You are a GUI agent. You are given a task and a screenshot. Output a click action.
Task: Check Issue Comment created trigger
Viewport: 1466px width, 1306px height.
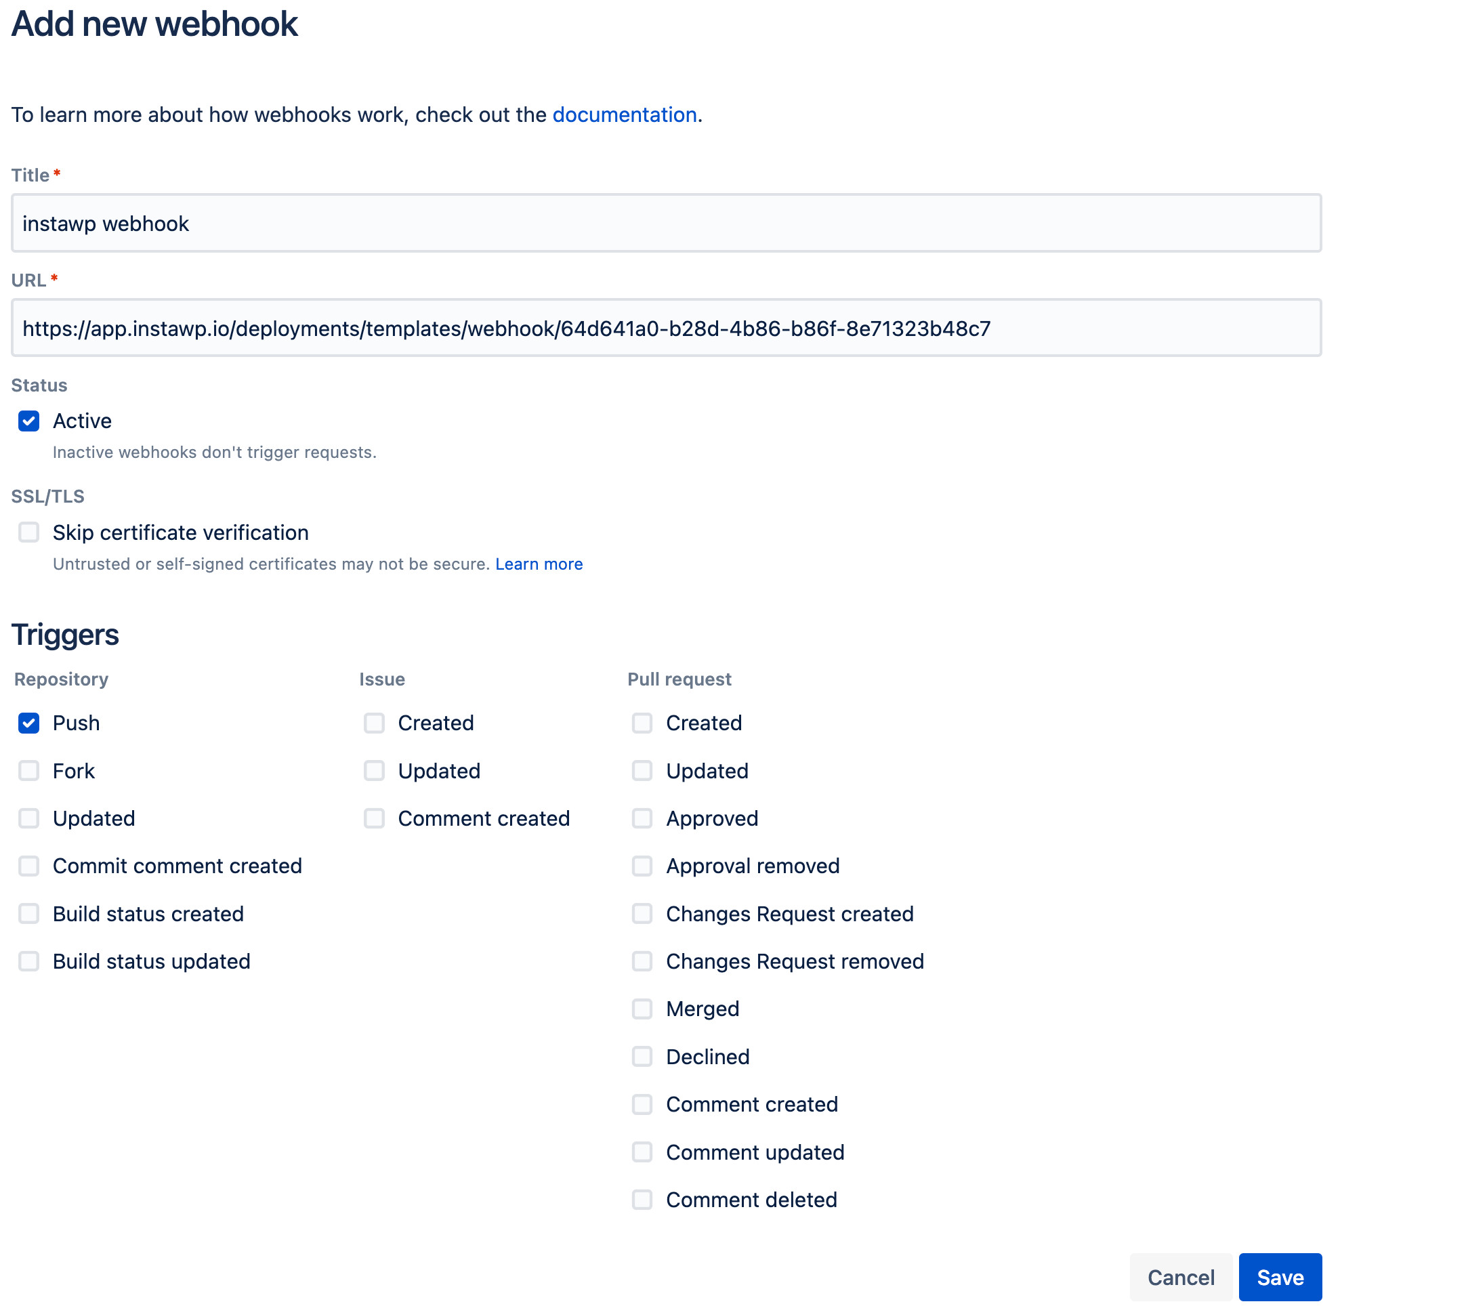point(374,819)
